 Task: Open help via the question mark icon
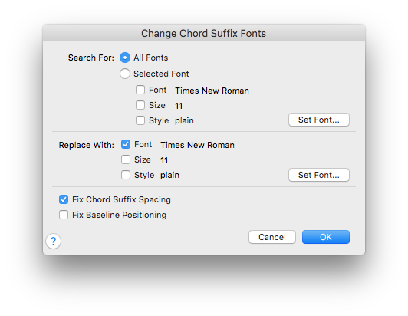(54, 242)
